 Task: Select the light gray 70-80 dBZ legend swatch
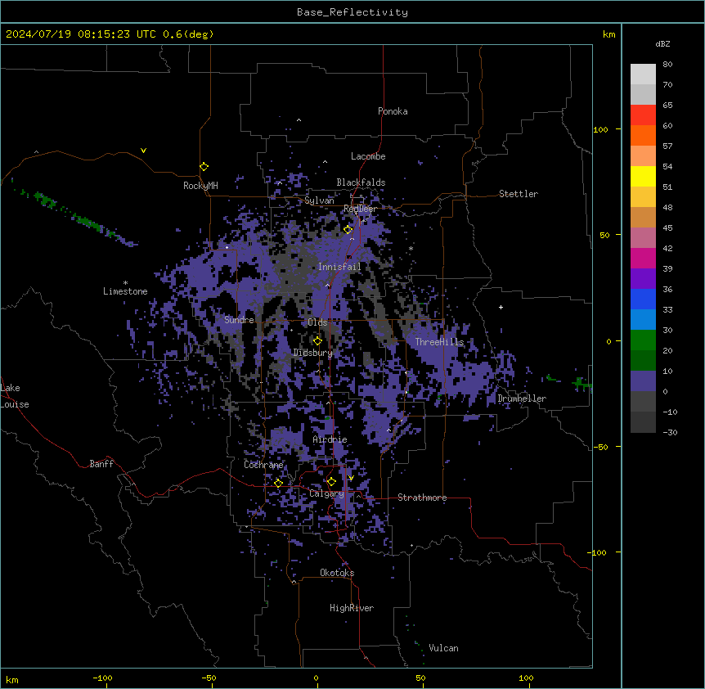click(643, 74)
